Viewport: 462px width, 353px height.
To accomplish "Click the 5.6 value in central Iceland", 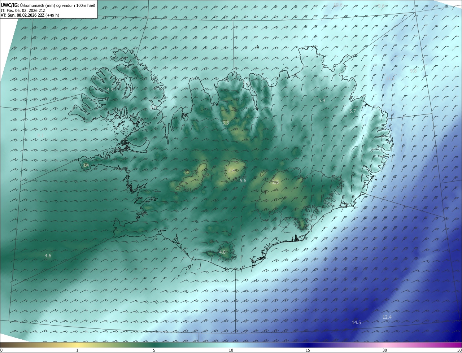I will pyautogui.click(x=243, y=180).
